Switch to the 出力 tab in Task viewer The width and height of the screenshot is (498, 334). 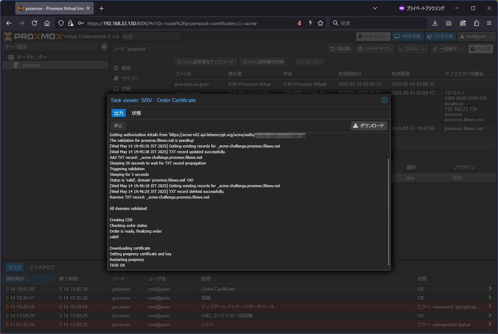[119, 113]
